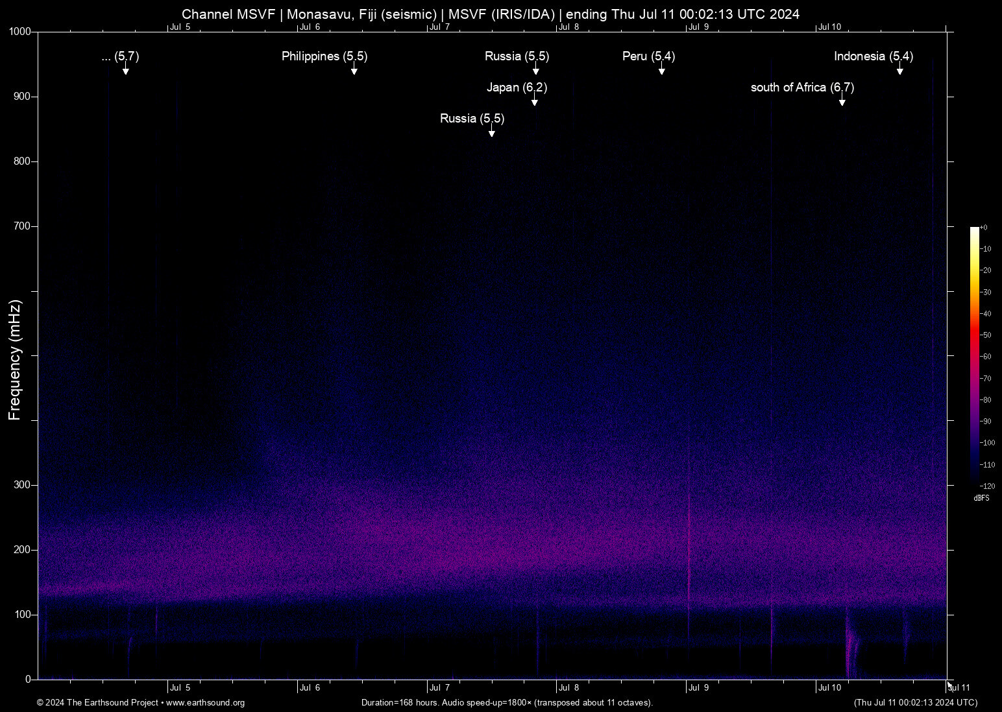The height and width of the screenshot is (712, 1002).
Task: Click the arrow marker under Philippines (5.5)
Action: point(354,70)
